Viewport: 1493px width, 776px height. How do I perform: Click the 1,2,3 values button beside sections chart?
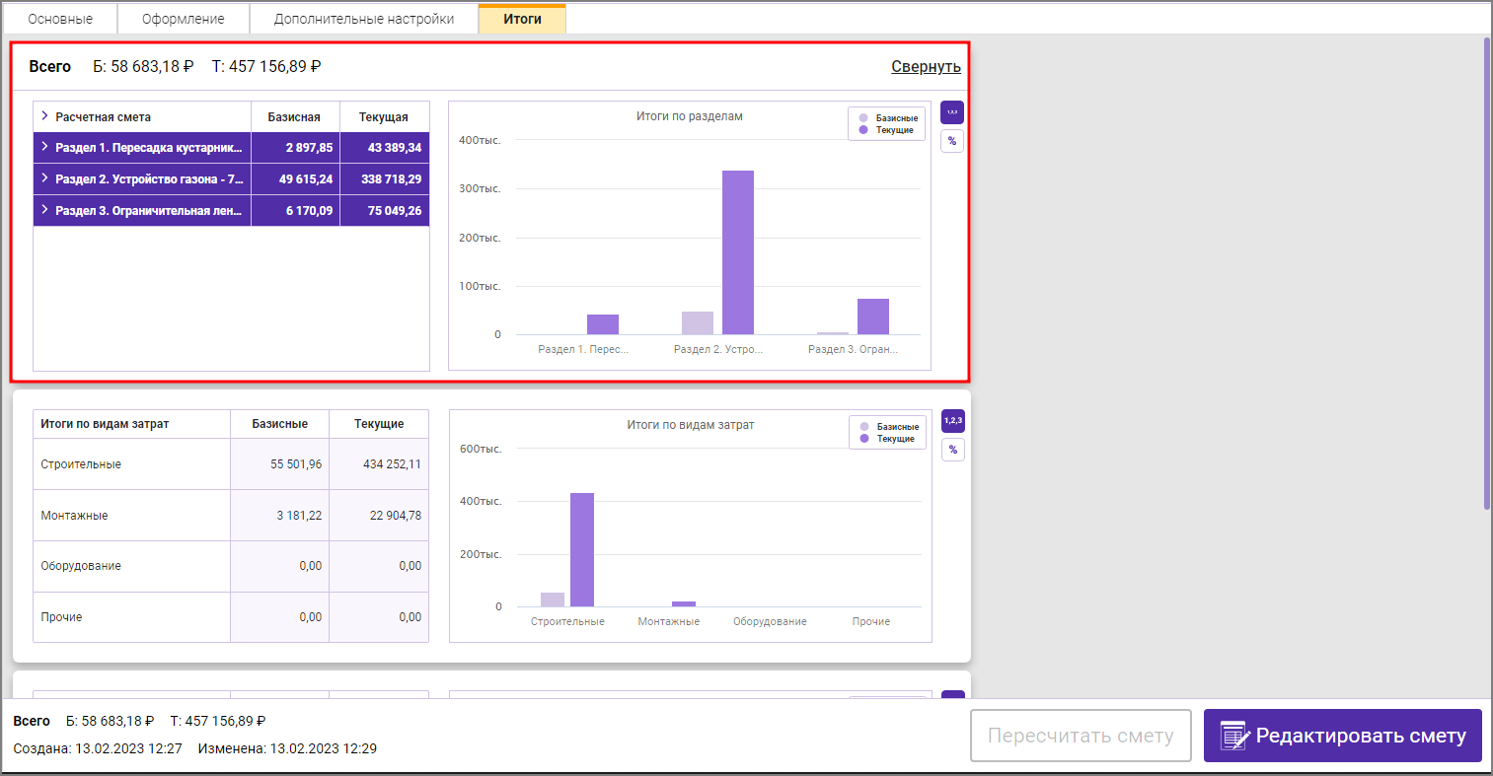(951, 112)
